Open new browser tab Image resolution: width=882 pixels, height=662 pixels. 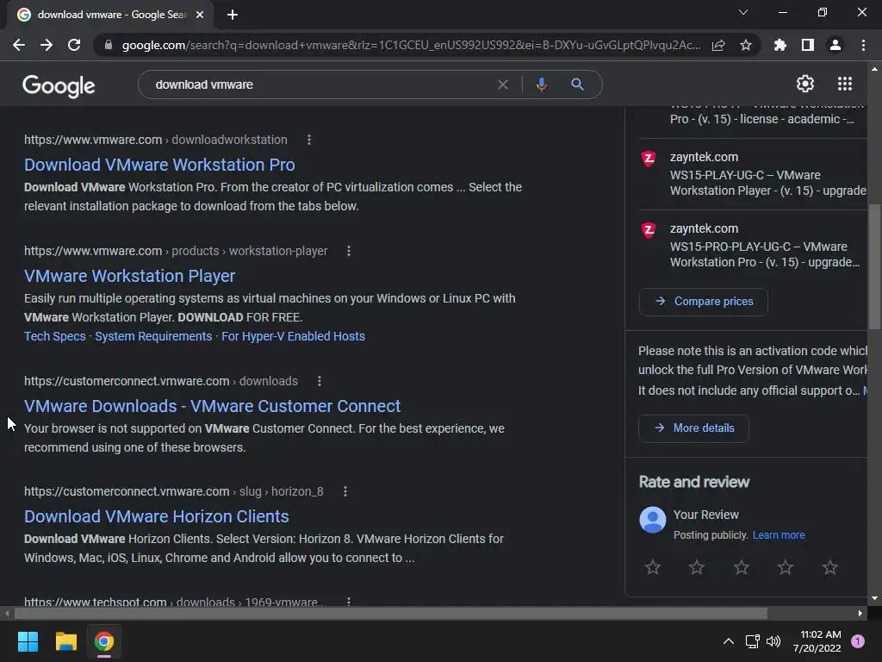233,15
